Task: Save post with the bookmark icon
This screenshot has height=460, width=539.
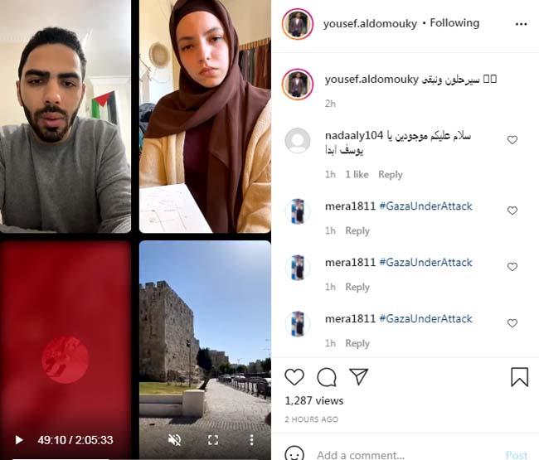Action: click(519, 377)
